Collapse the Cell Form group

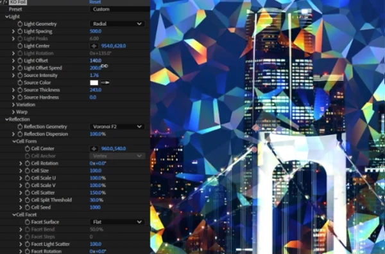coord(14,141)
